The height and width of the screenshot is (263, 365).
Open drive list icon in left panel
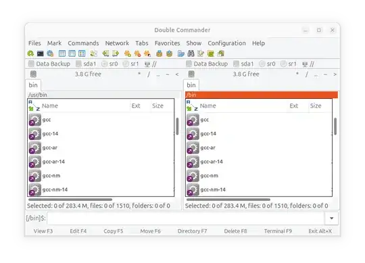pos(34,74)
